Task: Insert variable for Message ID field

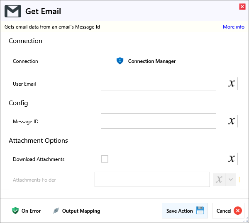Action: [x=232, y=121]
